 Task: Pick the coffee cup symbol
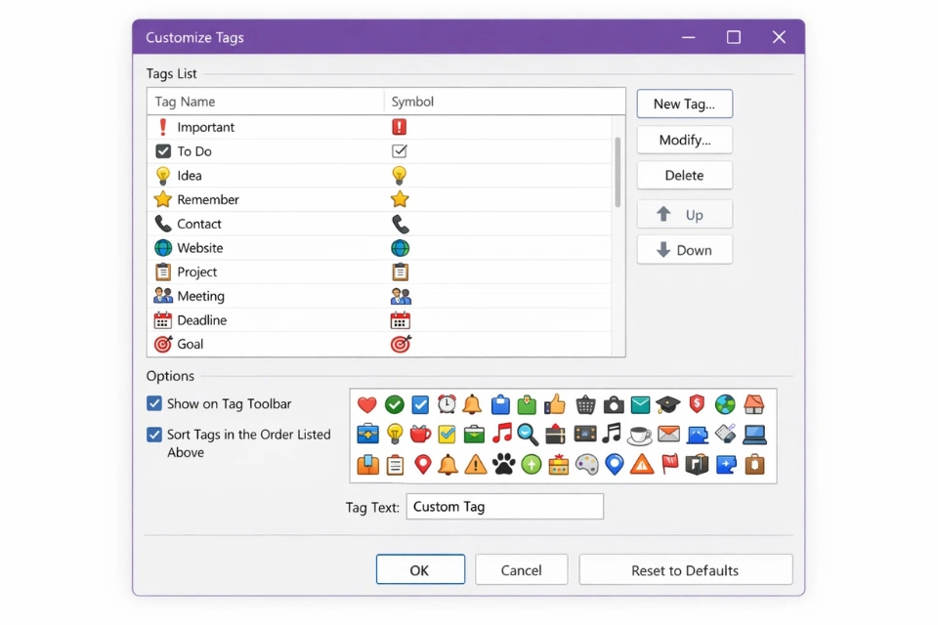pos(637,434)
